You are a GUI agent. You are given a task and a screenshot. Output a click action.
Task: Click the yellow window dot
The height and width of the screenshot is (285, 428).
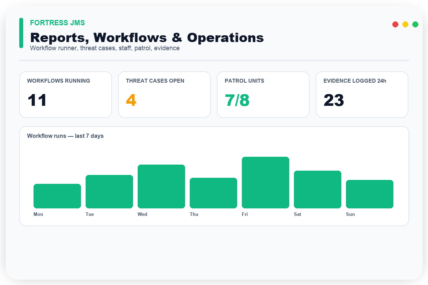tap(405, 24)
